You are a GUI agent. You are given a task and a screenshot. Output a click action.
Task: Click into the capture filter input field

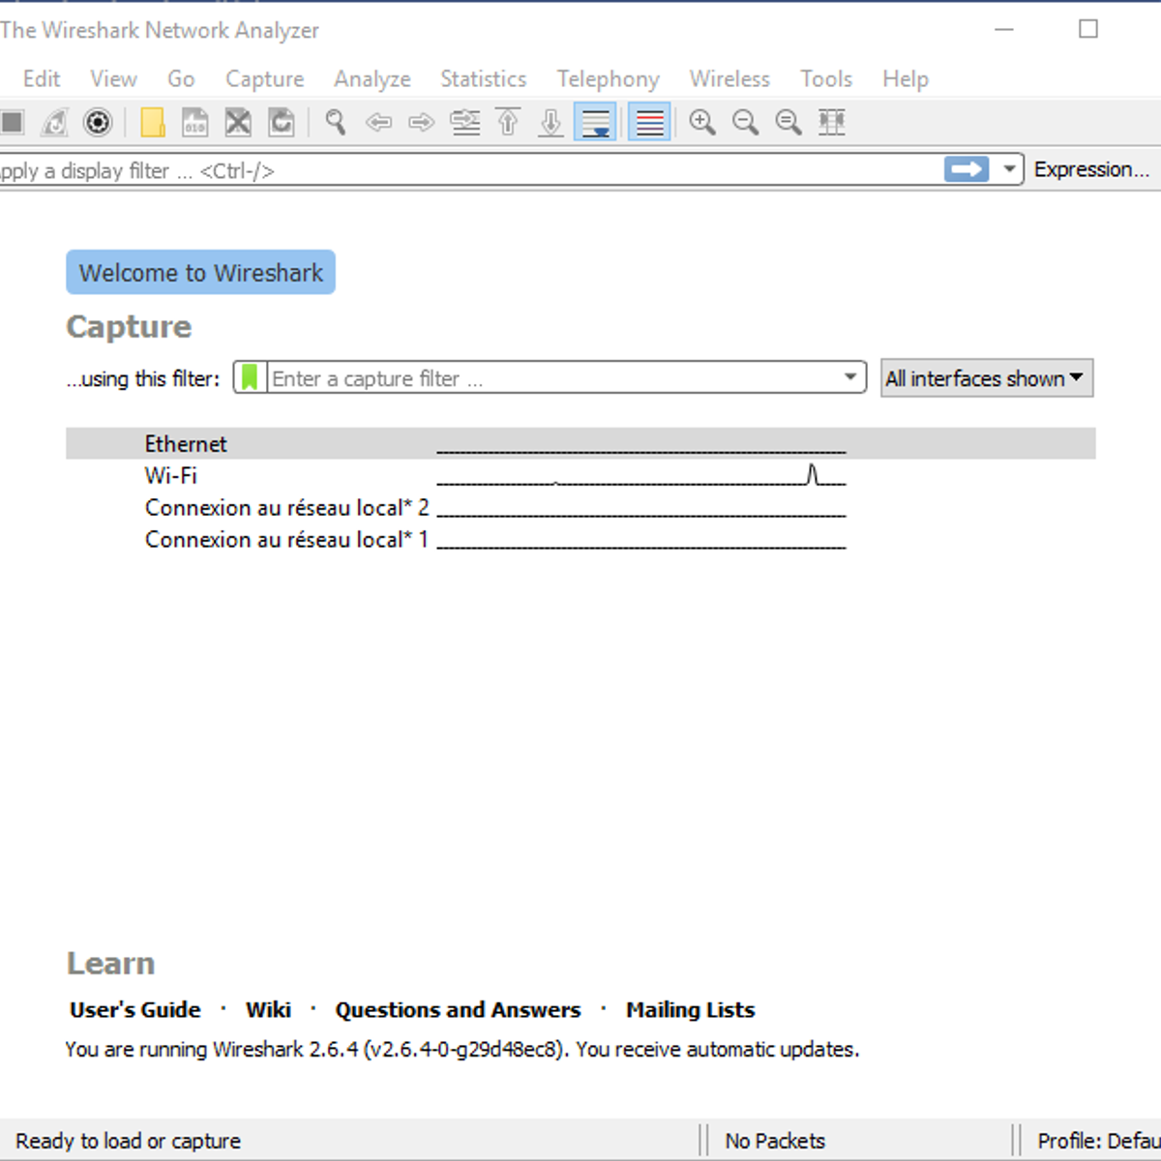point(551,378)
